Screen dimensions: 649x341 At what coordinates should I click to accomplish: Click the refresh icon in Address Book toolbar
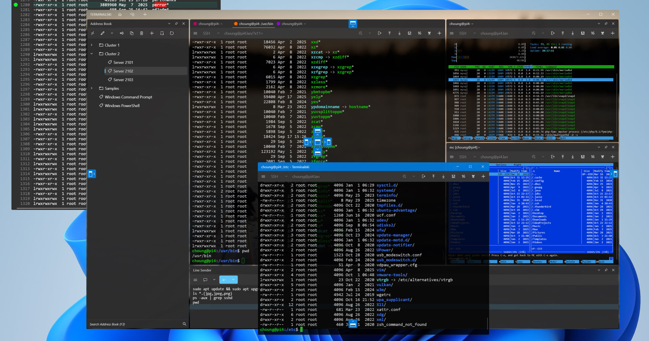(x=172, y=33)
